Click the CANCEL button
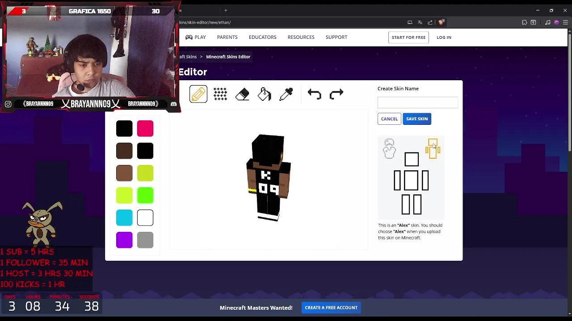 (x=389, y=119)
